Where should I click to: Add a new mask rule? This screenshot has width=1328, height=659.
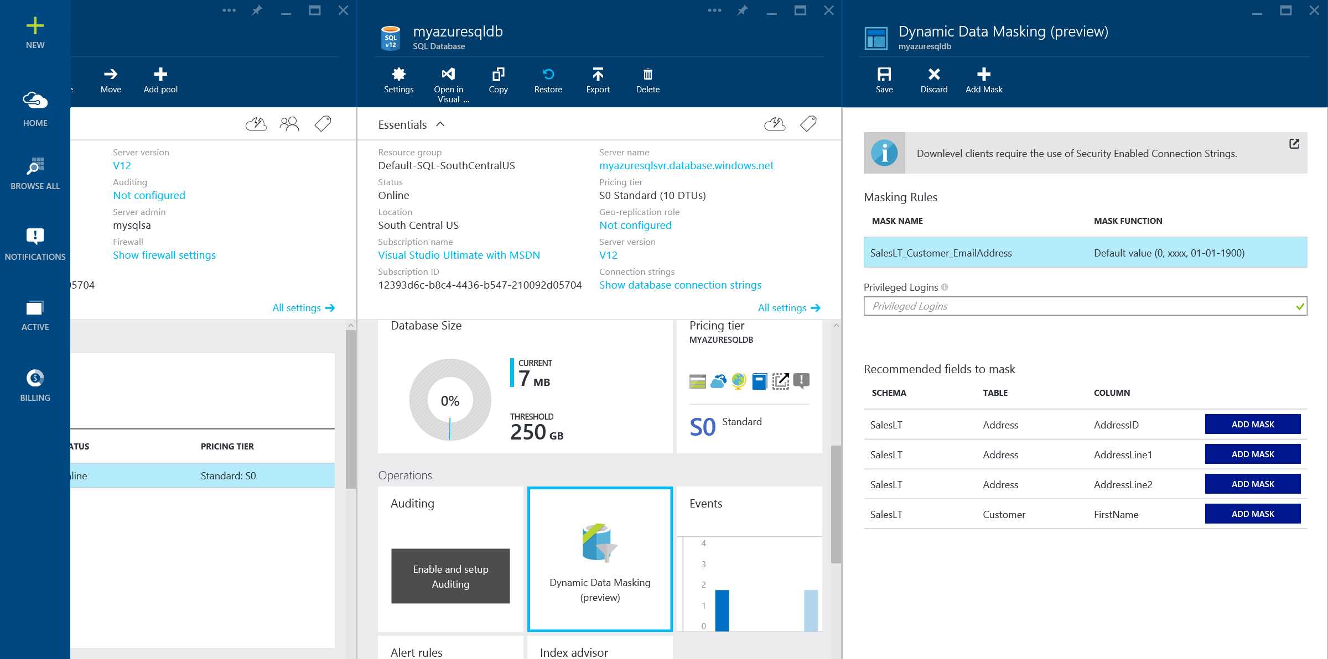point(983,80)
